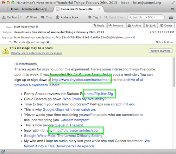
Task: Click the 'Hi Interfriends,' greeting
Action: coord(26,64)
